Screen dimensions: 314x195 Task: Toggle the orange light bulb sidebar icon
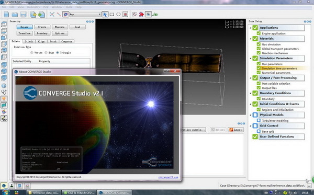(4, 99)
